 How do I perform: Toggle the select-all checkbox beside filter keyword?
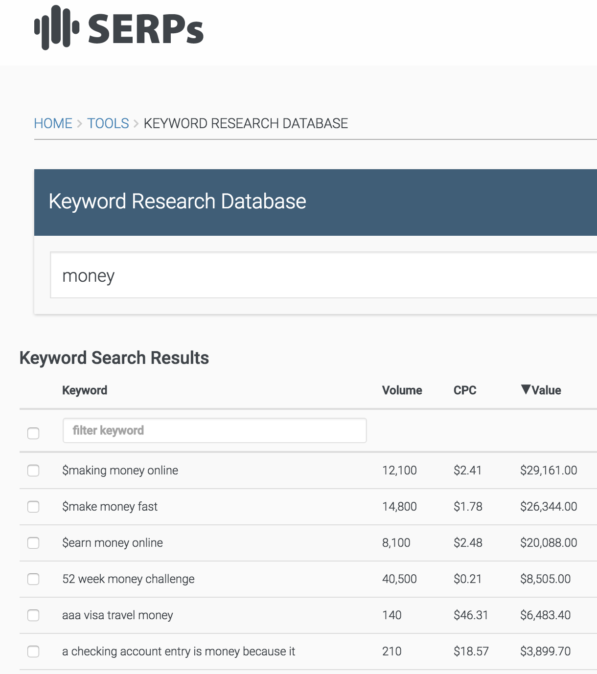pyautogui.click(x=33, y=433)
